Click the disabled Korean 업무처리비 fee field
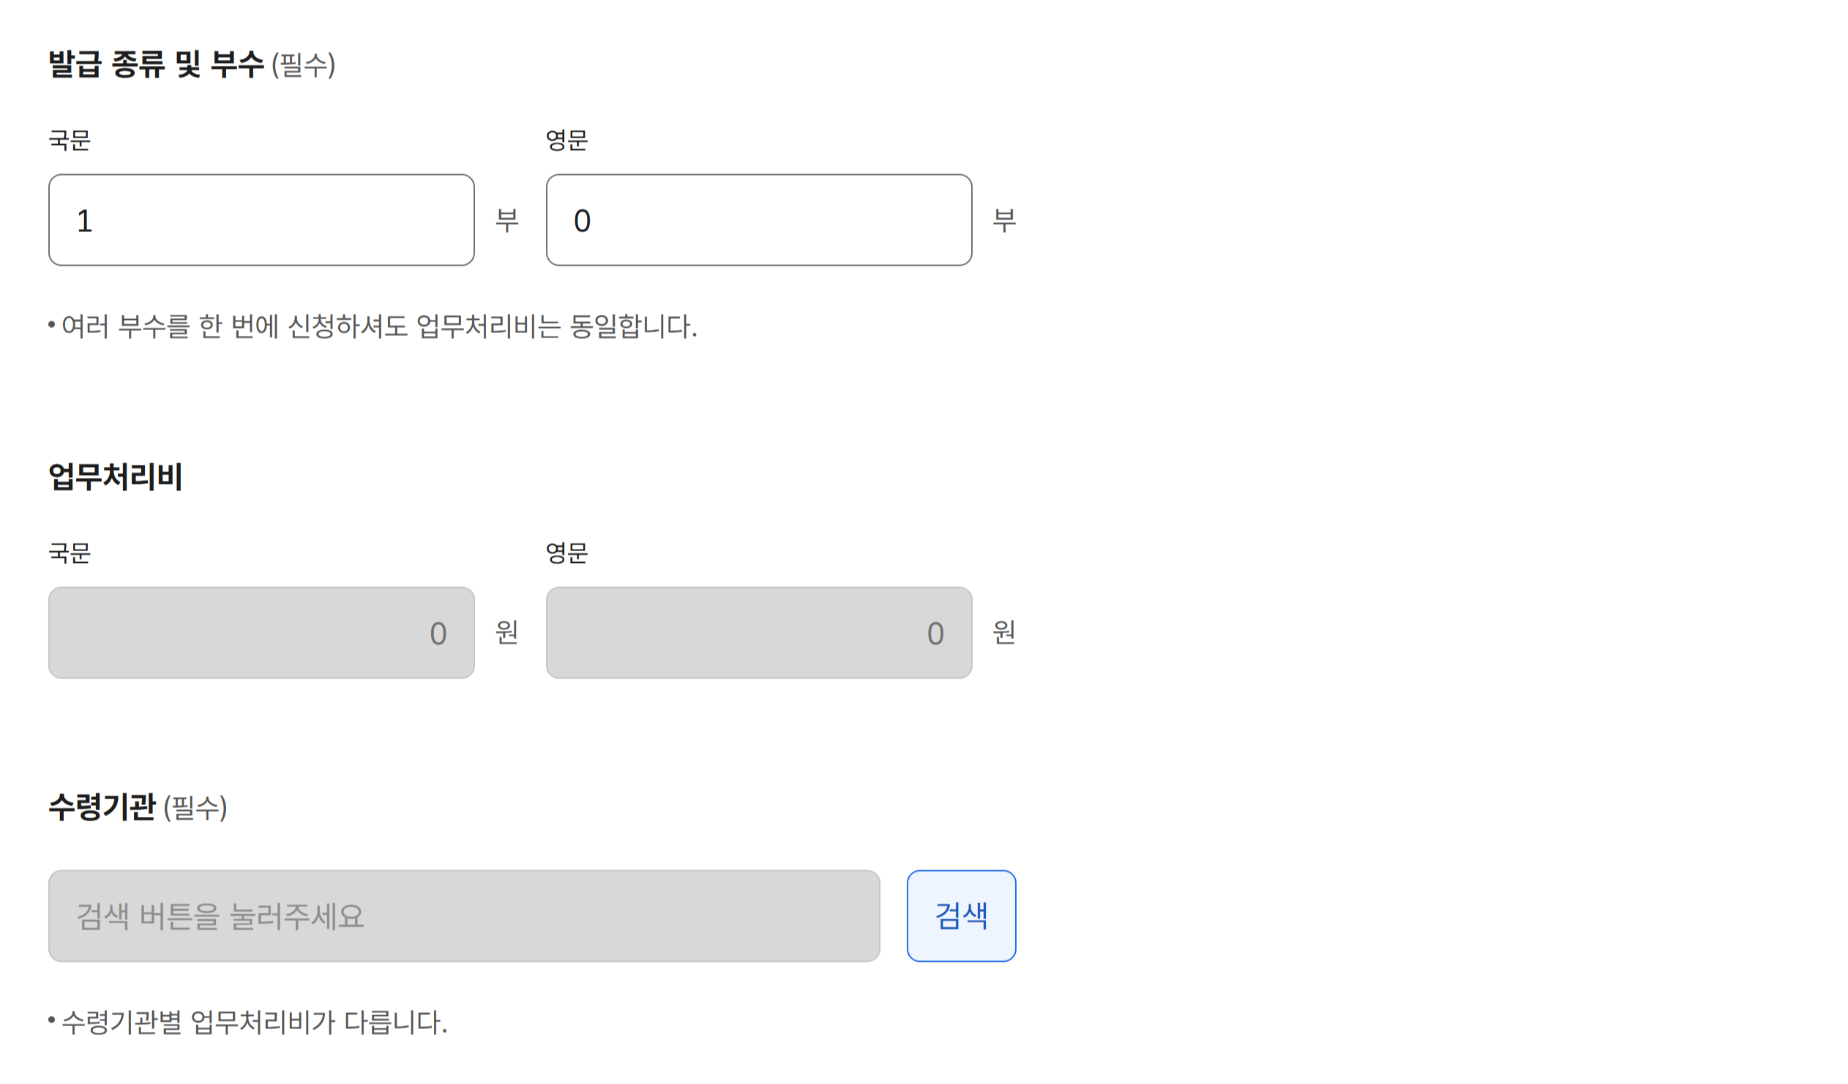 click(x=261, y=632)
